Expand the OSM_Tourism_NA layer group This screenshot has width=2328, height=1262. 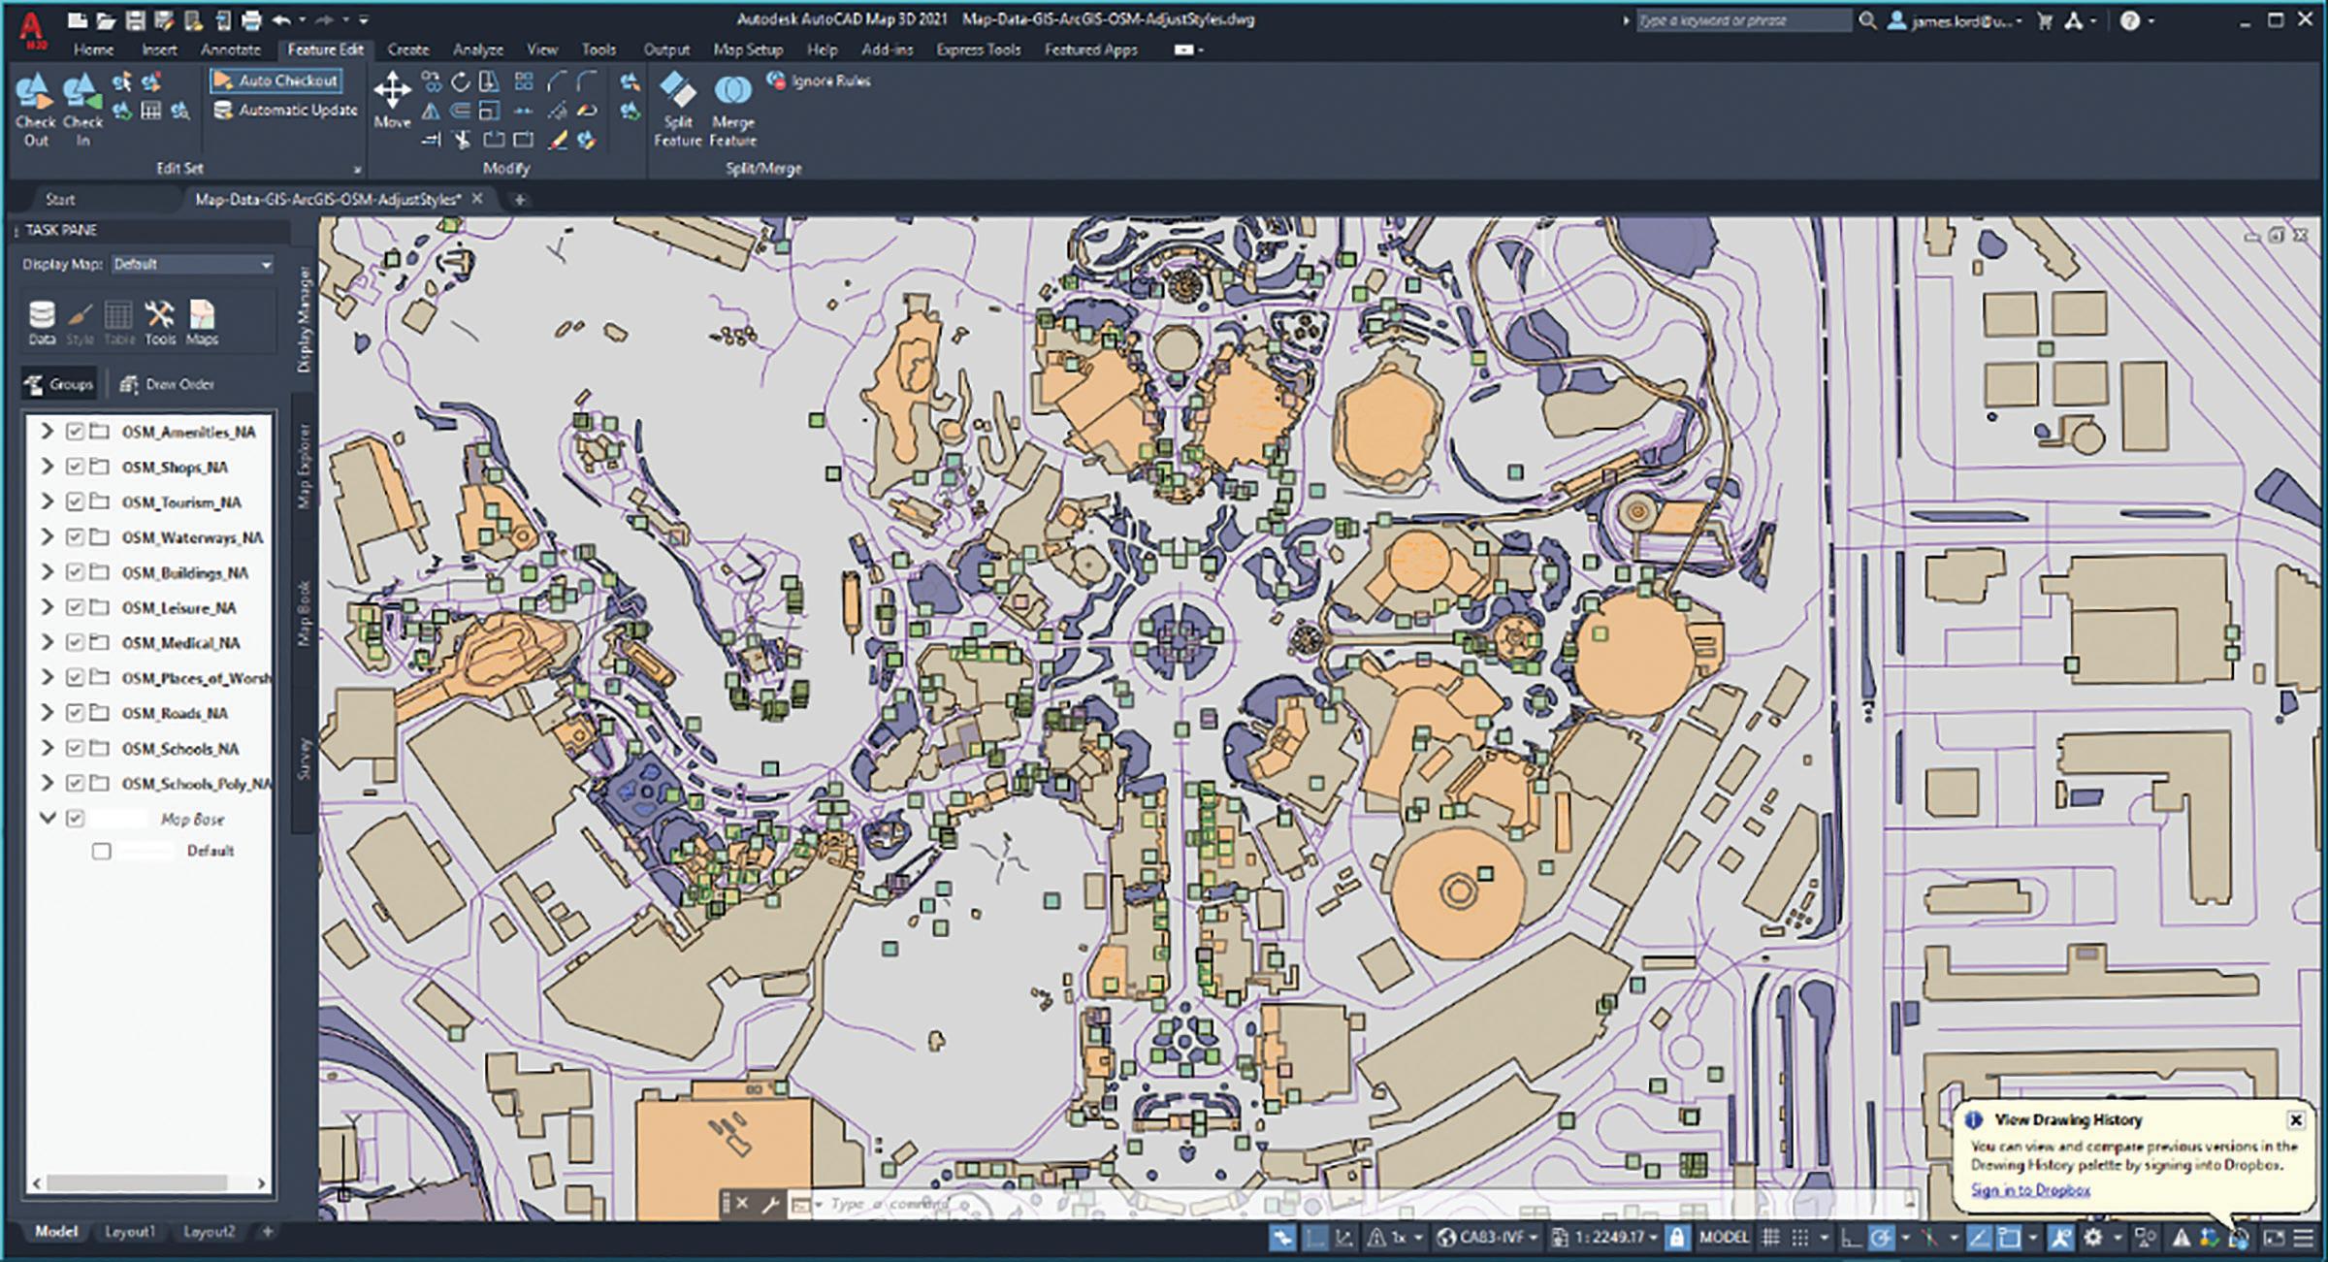(47, 502)
